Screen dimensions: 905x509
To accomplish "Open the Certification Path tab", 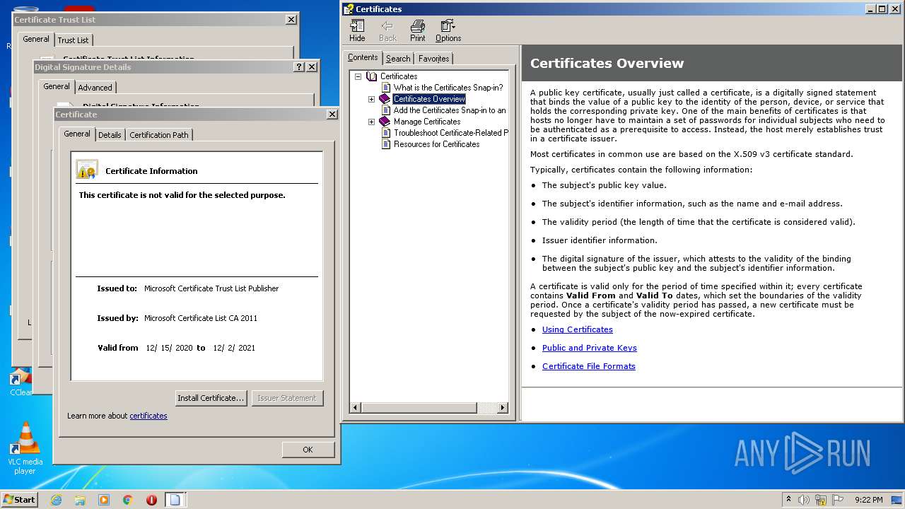I will pos(159,134).
